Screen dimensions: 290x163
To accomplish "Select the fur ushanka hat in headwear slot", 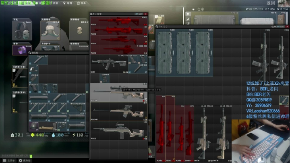I will [50, 30].
